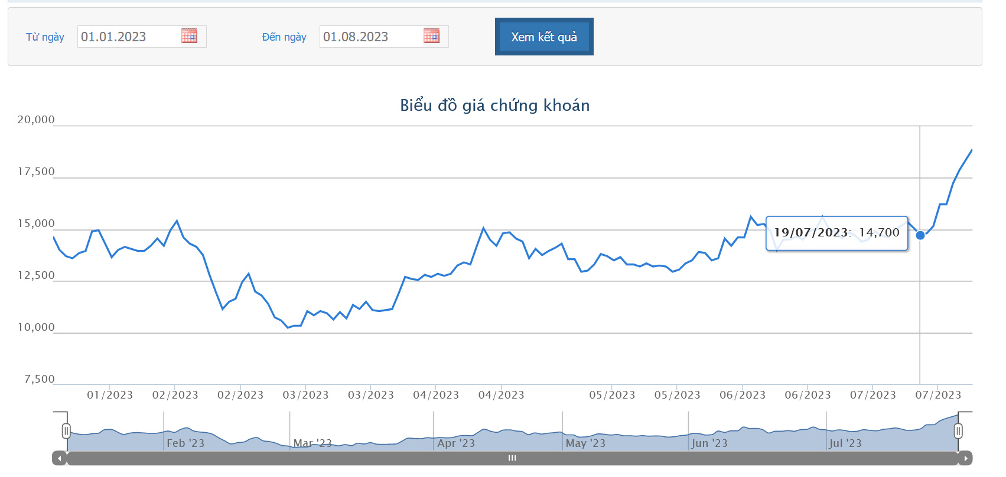Click Feb '23 in the navigator timeline
The height and width of the screenshot is (477, 1006).
point(185,443)
